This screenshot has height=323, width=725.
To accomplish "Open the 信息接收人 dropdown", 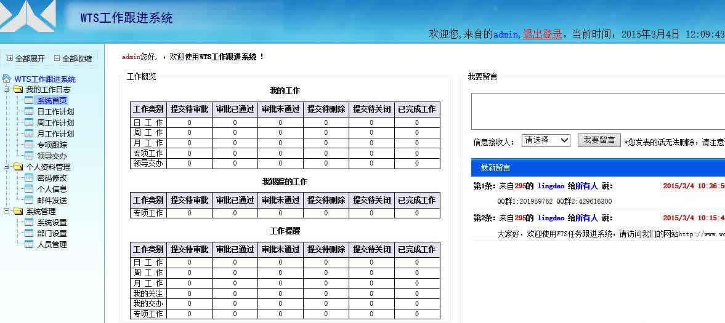I will [x=546, y=140].
